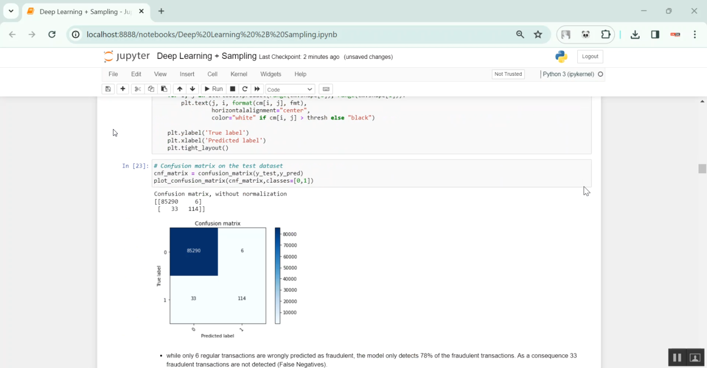Open the command palette keyboard icon

(326, 89)
